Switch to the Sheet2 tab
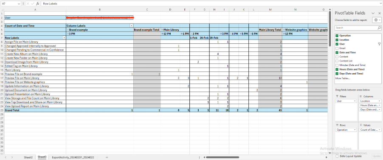Screen dimensions: 383x160 (28, 157)
